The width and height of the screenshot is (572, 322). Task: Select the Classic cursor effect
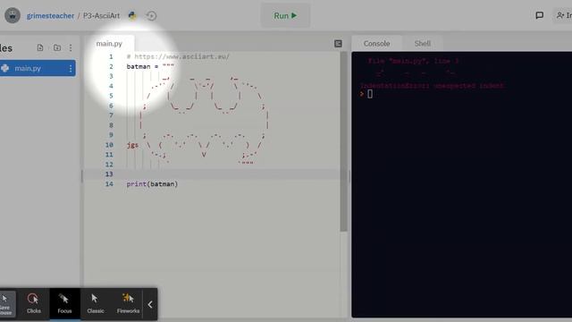coord(96,304)
